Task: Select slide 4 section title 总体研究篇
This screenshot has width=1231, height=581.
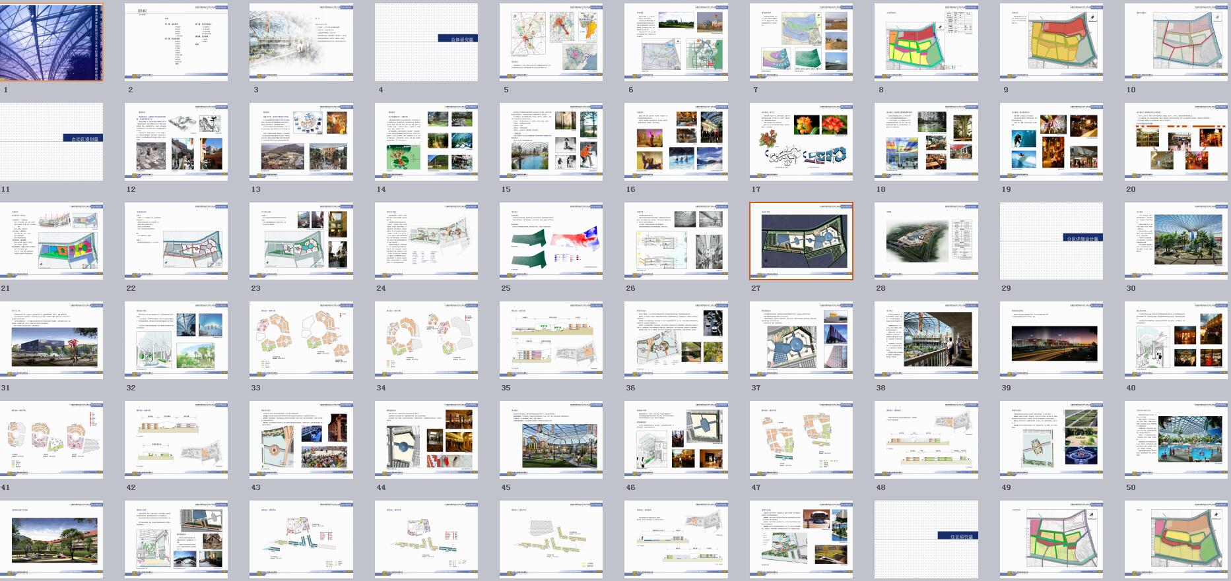Action: coord(426,42)
